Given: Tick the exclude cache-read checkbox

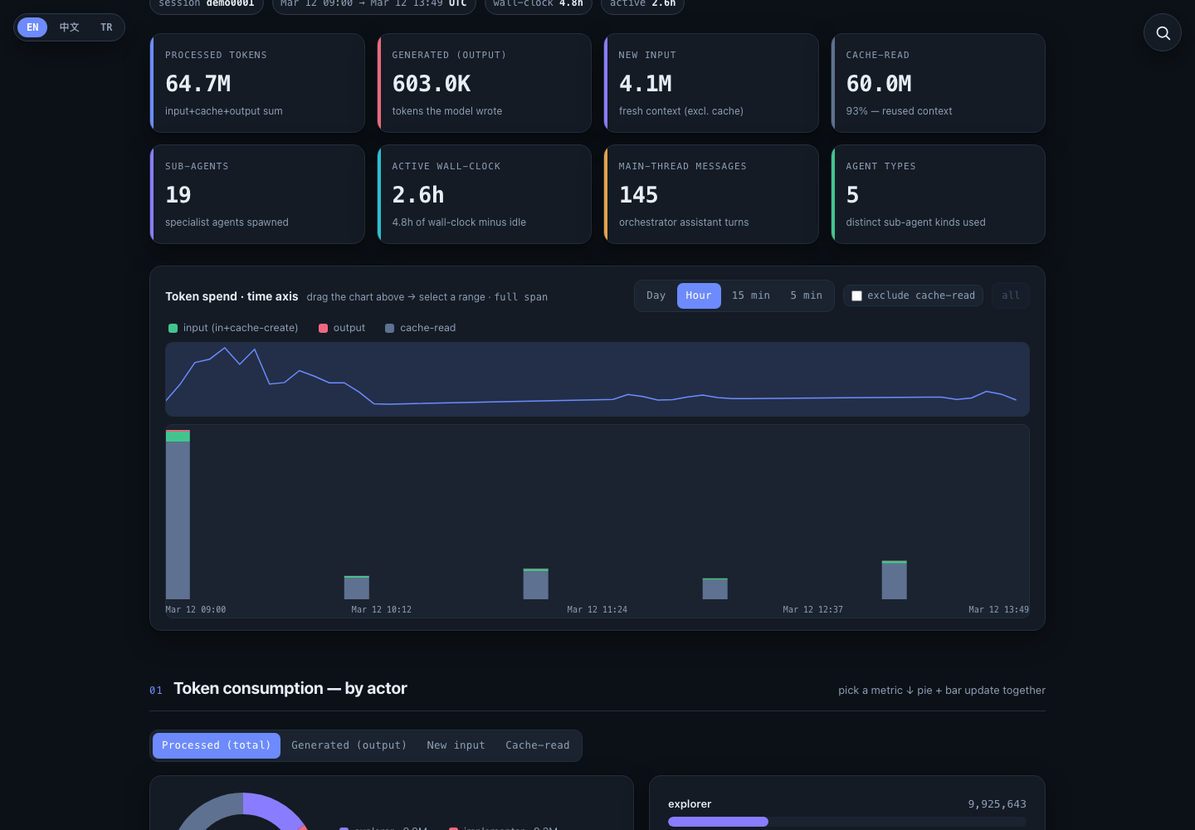Looking at the screenshot, I should click(x=856, y=295).
